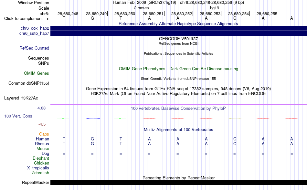This screenshot has width=307, height=190.
Task: Click 100 vertebrates Basewise Conservation by PhyloP title
Action: (x=178, y=109)
